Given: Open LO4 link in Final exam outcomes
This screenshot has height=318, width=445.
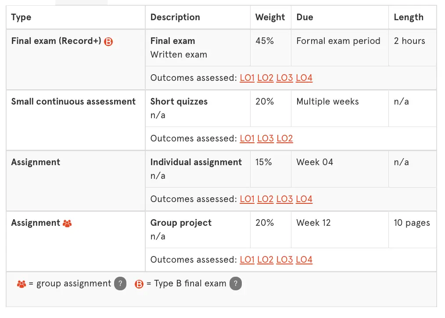Looking at the screenshot, I should coord(304,78).
